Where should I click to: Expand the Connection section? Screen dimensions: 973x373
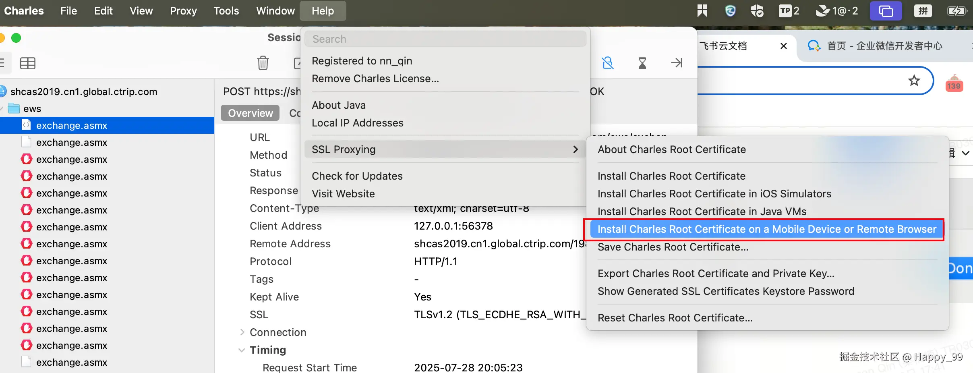pos(242,332)
